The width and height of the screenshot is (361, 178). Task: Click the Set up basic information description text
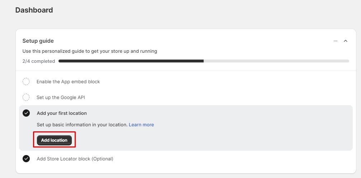[x=82, y=125]
